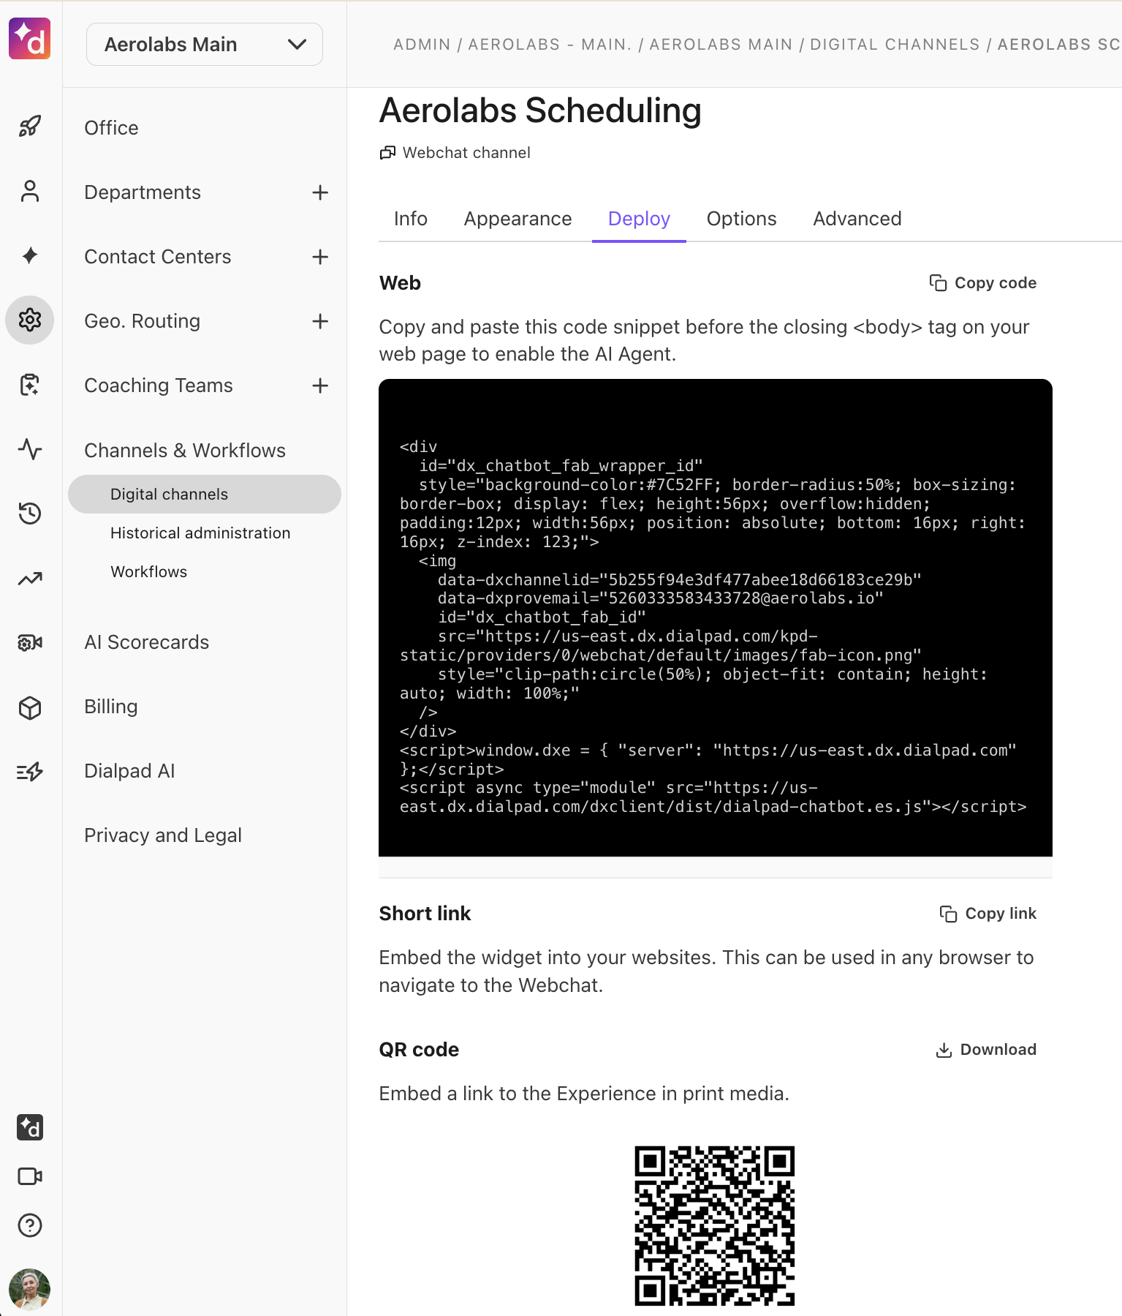Open Privacy and Legal

pyautogui.click(x=162, y=835)
